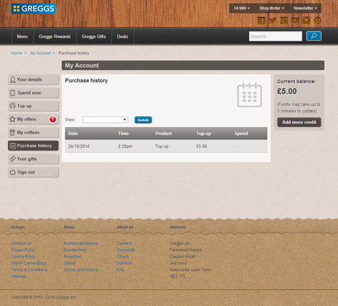
Task: Open the Greggs Gifts navigation item
Action: click(93, 36)
